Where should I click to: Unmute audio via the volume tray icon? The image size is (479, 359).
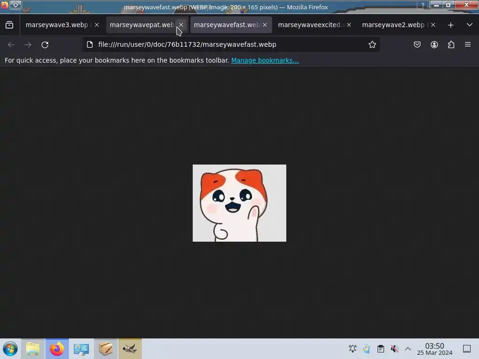pyautogui.click(x=394, y=349)
